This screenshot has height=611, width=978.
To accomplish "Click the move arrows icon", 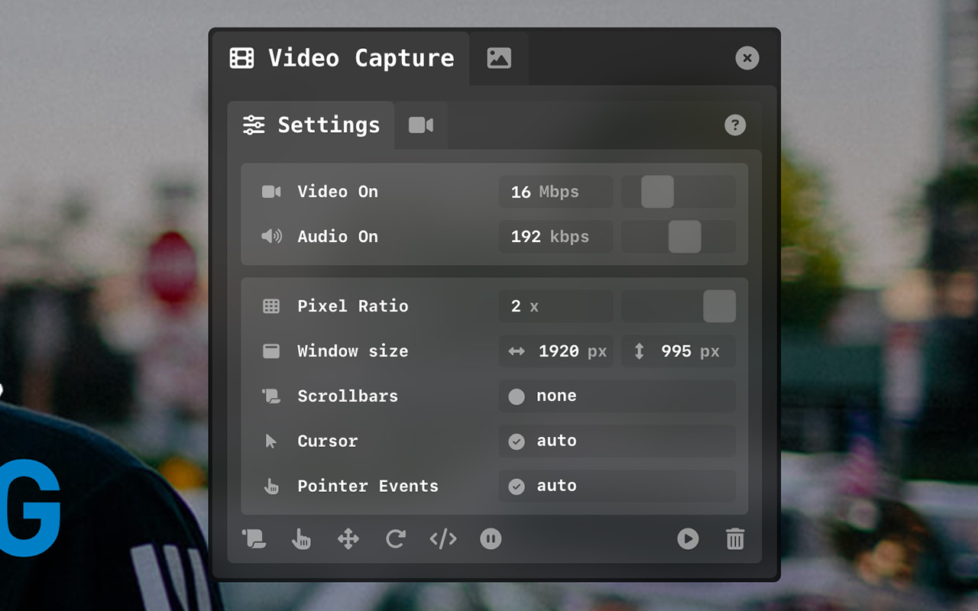I will pos(348,539).
